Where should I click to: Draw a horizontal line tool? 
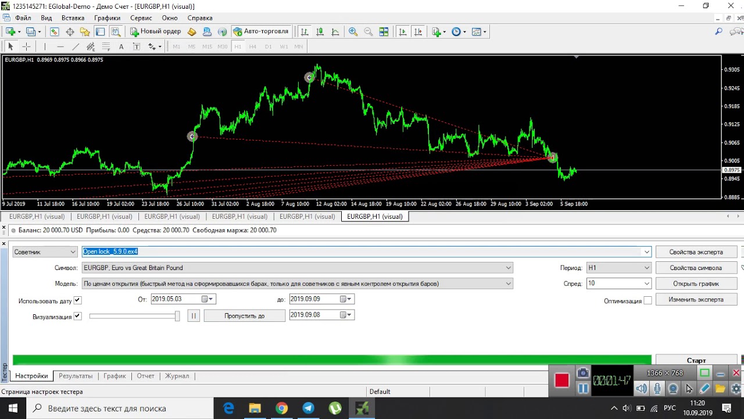click(60, 47)
